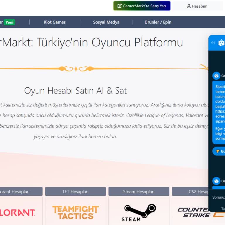
Task: Open the Ürünler / Epin menu
Action: (x=158, y=22)
